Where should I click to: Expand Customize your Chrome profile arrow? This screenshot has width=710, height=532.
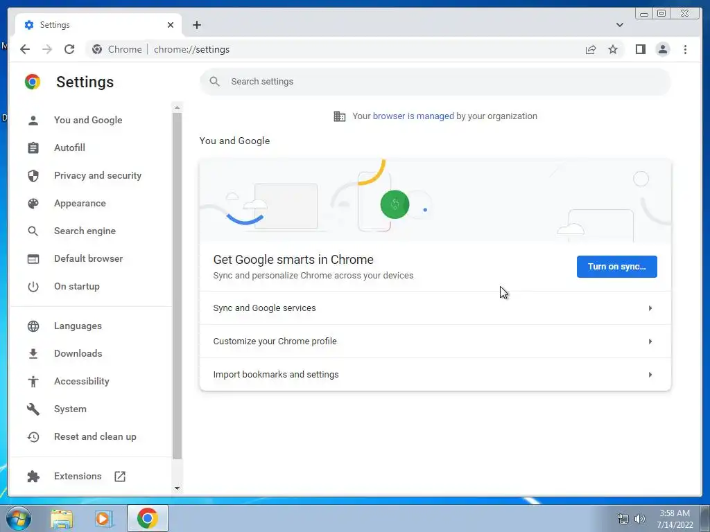pyautogui.click(x=650, y=341)
